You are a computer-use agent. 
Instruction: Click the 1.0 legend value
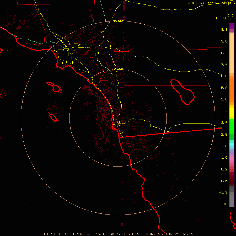[224, 158]
